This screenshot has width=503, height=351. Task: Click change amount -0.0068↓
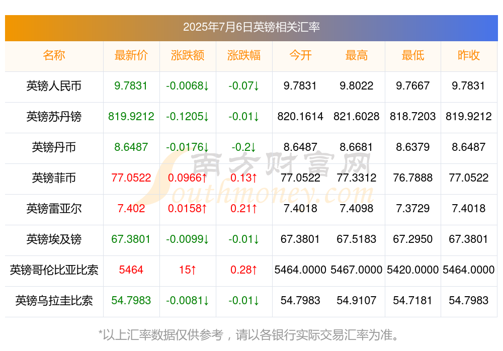[187, 85]
